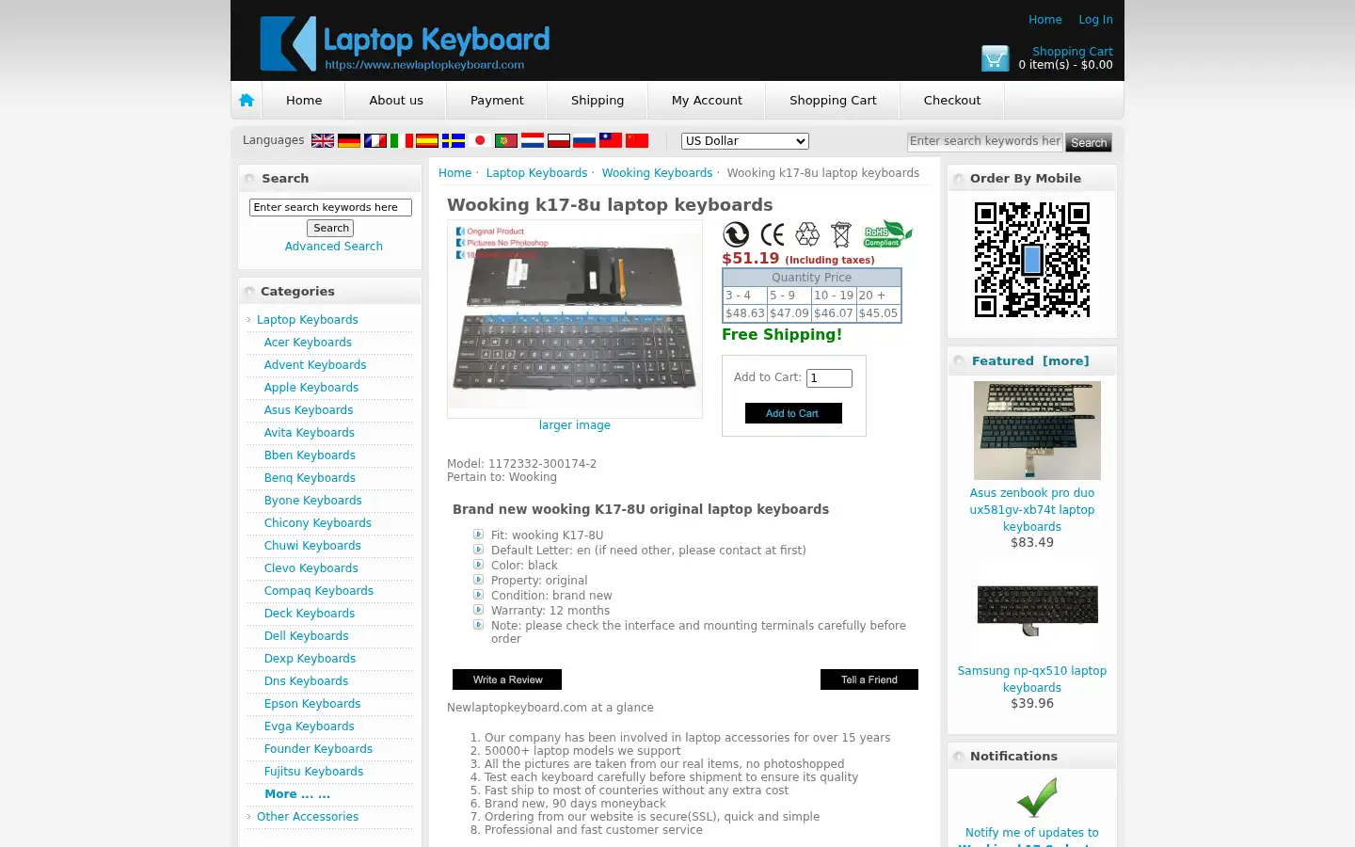
Task: Click the top-right Home link
Action: coord(1045,20)
